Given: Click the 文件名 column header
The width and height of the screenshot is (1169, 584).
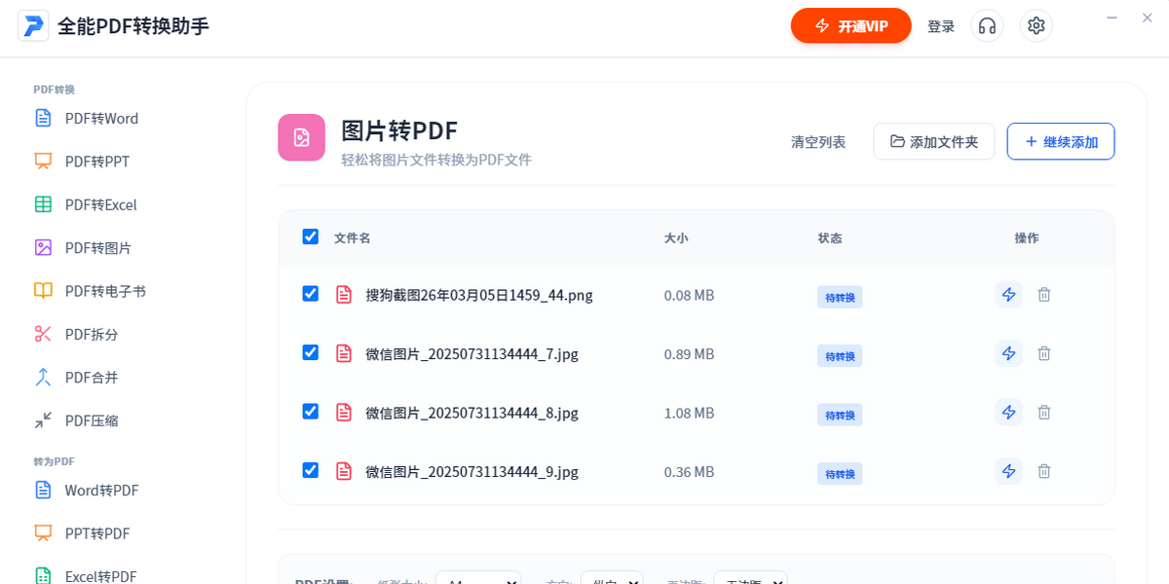Looking at the screenshot, I should pyautogui.click(x=352, y=237).
